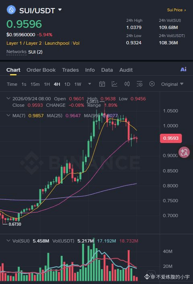Image resolution: width=193 pixels, height=284 pixels.
Task: Open the calendar date jump icon
Action: click(102, 84)
